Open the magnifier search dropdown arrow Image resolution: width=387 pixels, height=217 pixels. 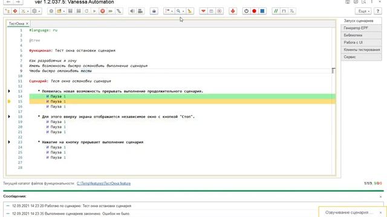click(x=183, y=11)
